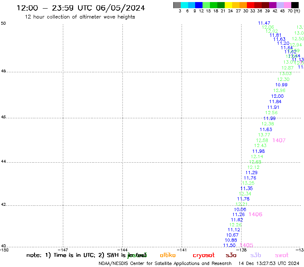Screen dimensions: 304x267
Task: Click the wave height value '11.12'
Action: point(234,230)
